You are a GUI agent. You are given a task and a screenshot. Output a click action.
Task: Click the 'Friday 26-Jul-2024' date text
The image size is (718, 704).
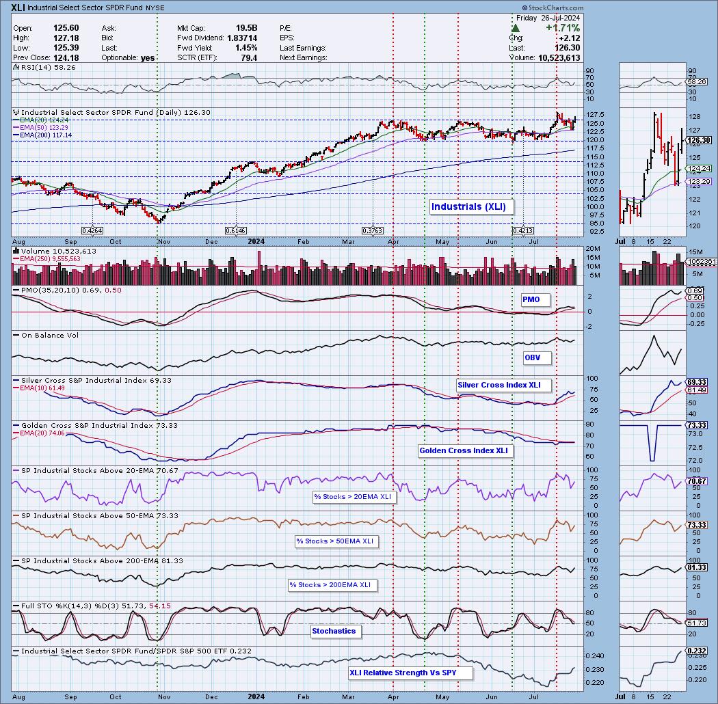click(548, 18)
